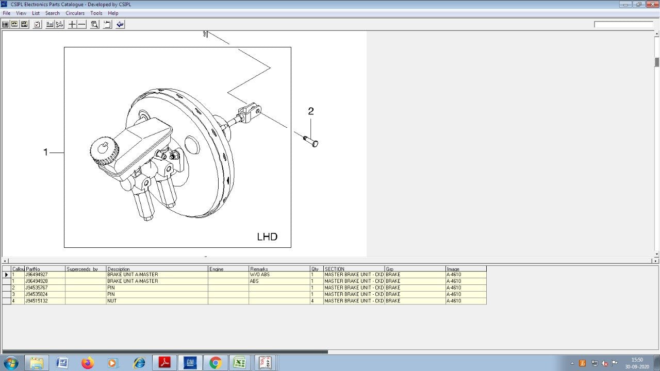Screen dimensions: 660x371
Task: Click the diagram horizontal scrollbar left arrow
Action: click(5, 261)
